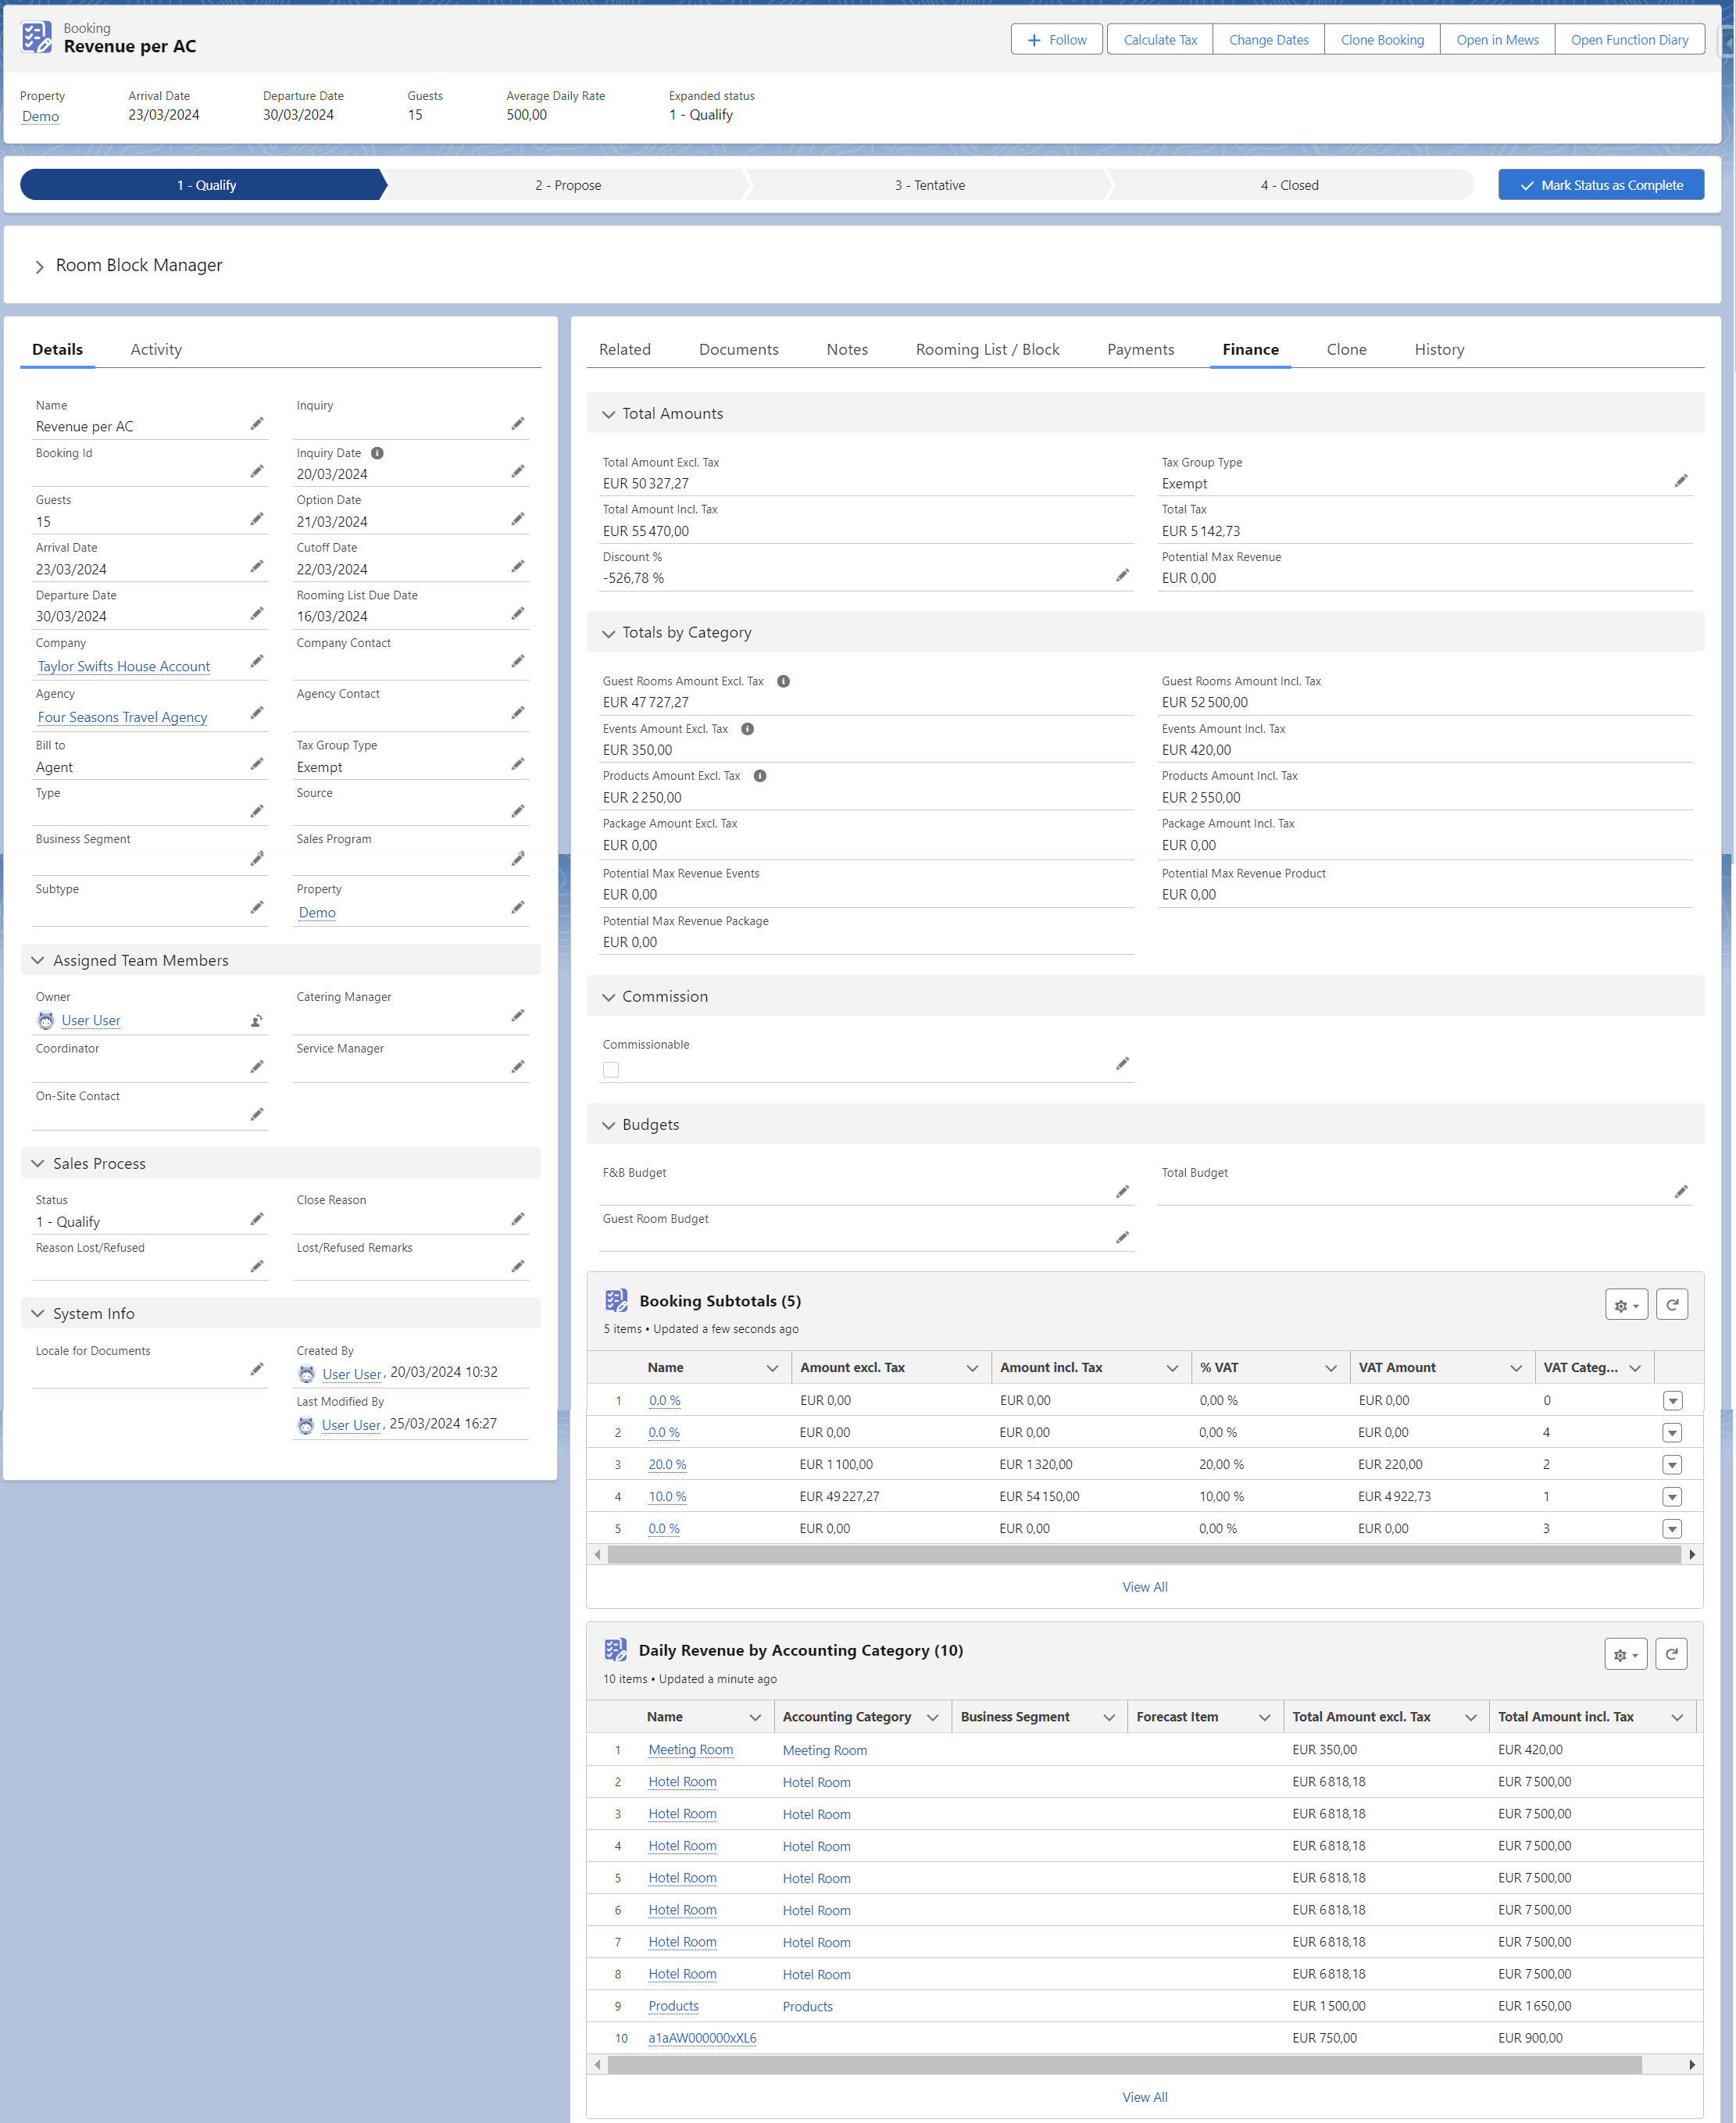
Task: Select the 2 - Propose path stage
Action: click(568, 185)
